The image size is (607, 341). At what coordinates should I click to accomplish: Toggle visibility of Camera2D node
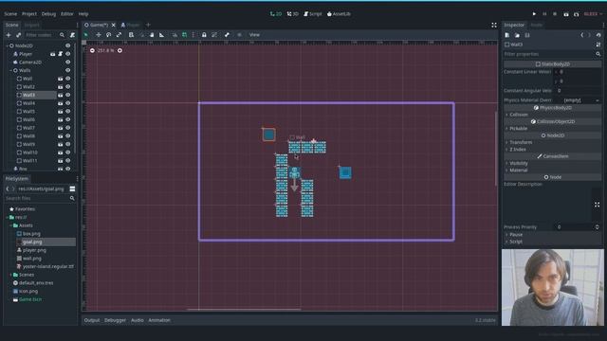coord(67,63)
